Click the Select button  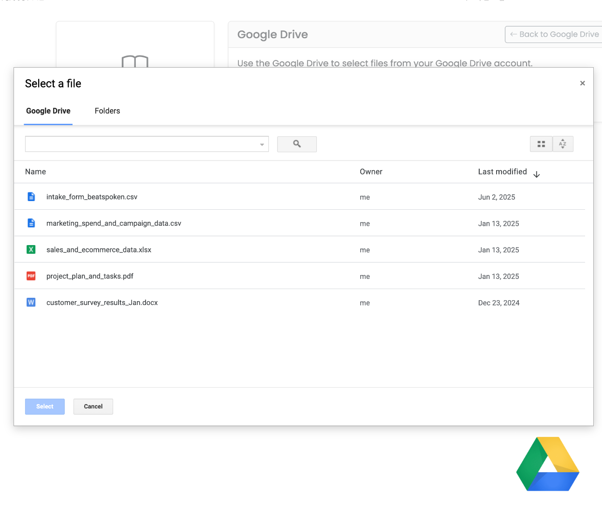coord(45,407)
